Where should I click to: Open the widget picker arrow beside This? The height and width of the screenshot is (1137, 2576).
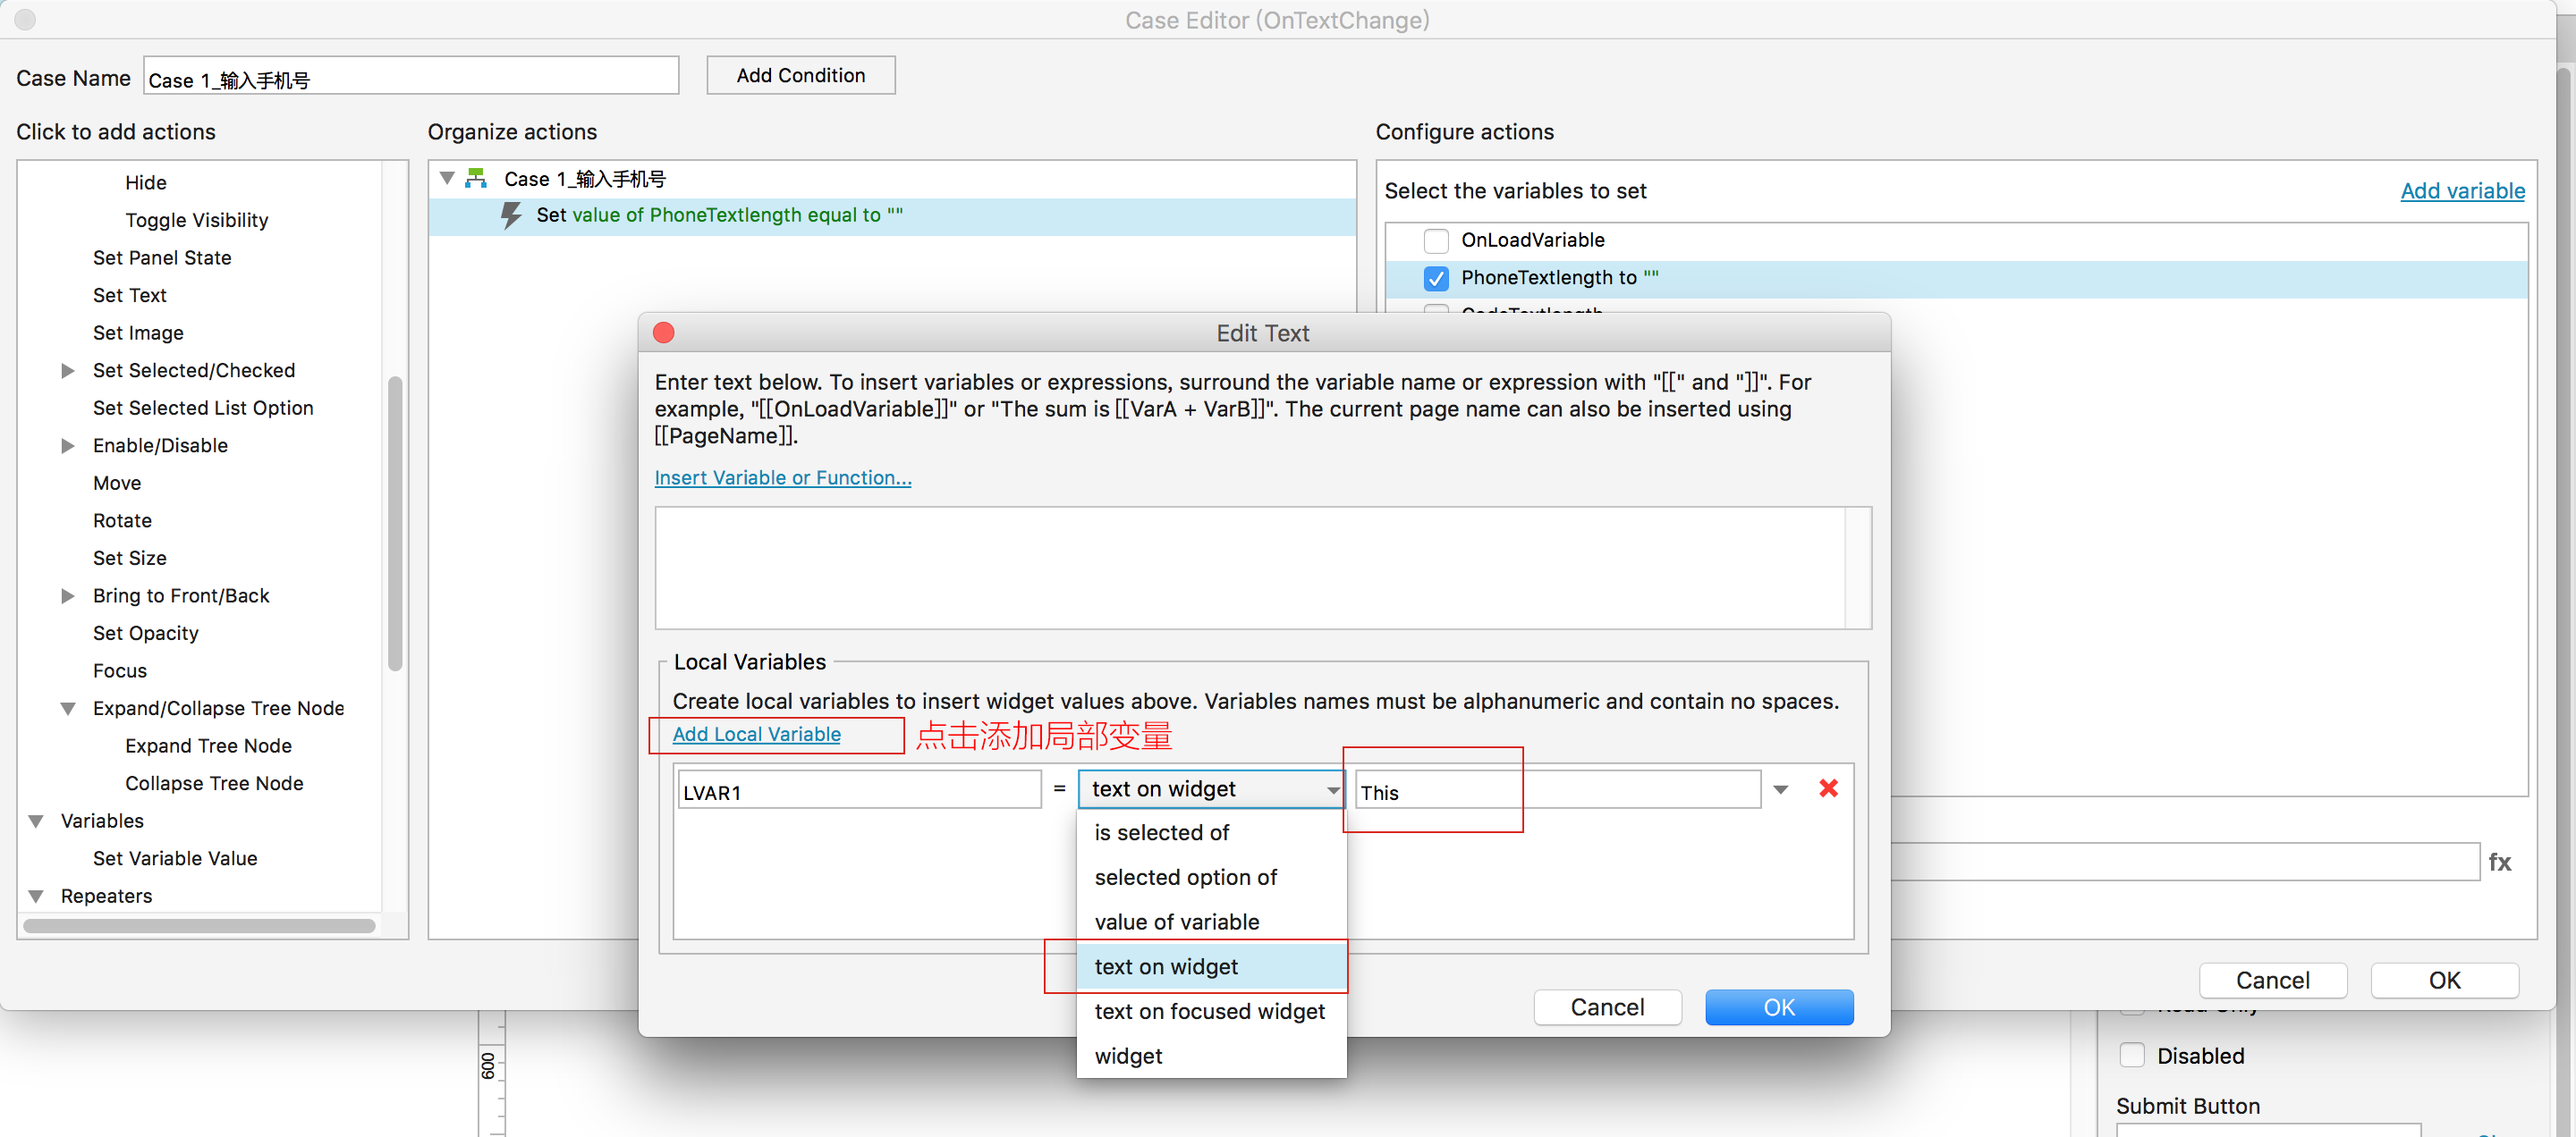click(x=1780, y=789)
